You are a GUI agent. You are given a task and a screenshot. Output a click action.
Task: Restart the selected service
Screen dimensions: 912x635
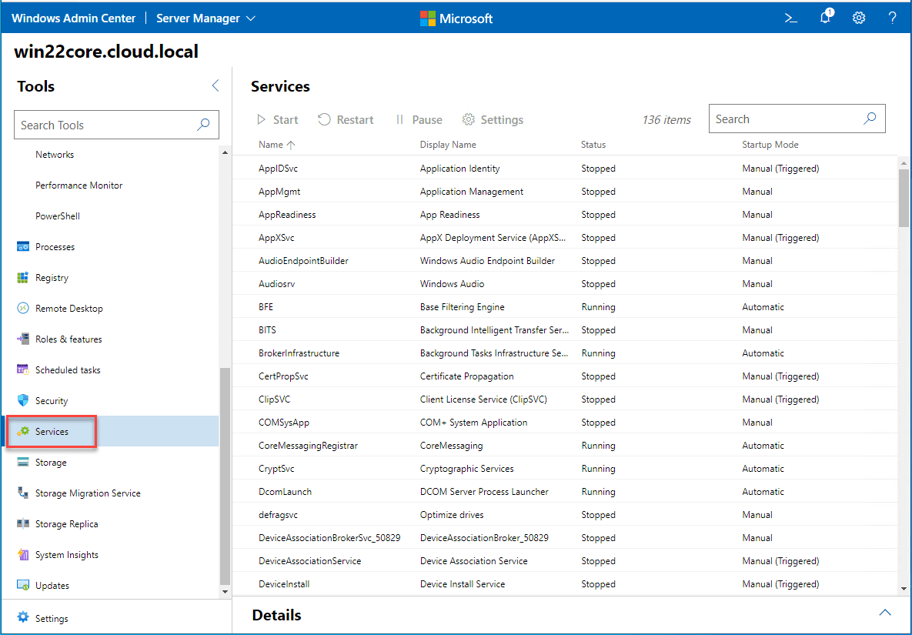(346, 119)
